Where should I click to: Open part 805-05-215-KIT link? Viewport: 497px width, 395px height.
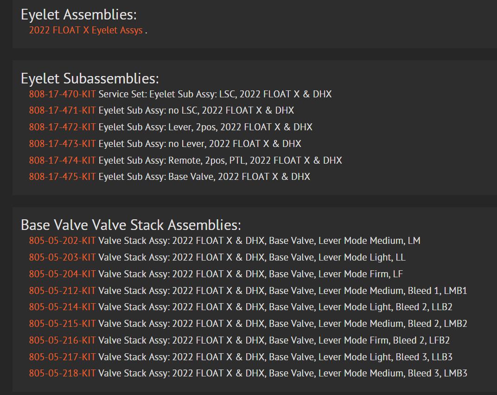click(x=62, y=324)
